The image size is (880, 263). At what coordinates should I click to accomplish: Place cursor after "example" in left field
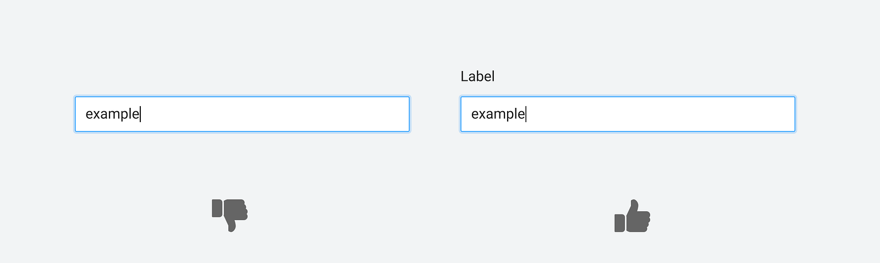140,114
